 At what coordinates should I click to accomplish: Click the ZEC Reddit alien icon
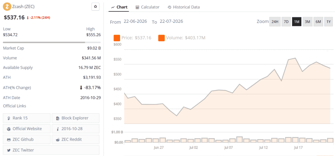point(58,140)
